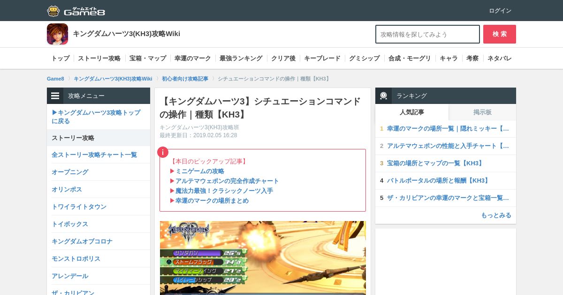Click the キングダムハーツ3(KH3)攻略Wiki header title

[126, 34]
